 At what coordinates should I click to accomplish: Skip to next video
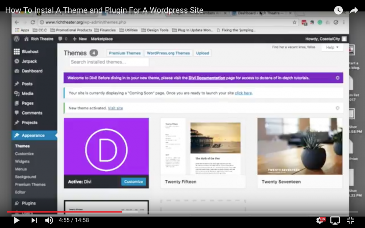(x=34, y=220)
